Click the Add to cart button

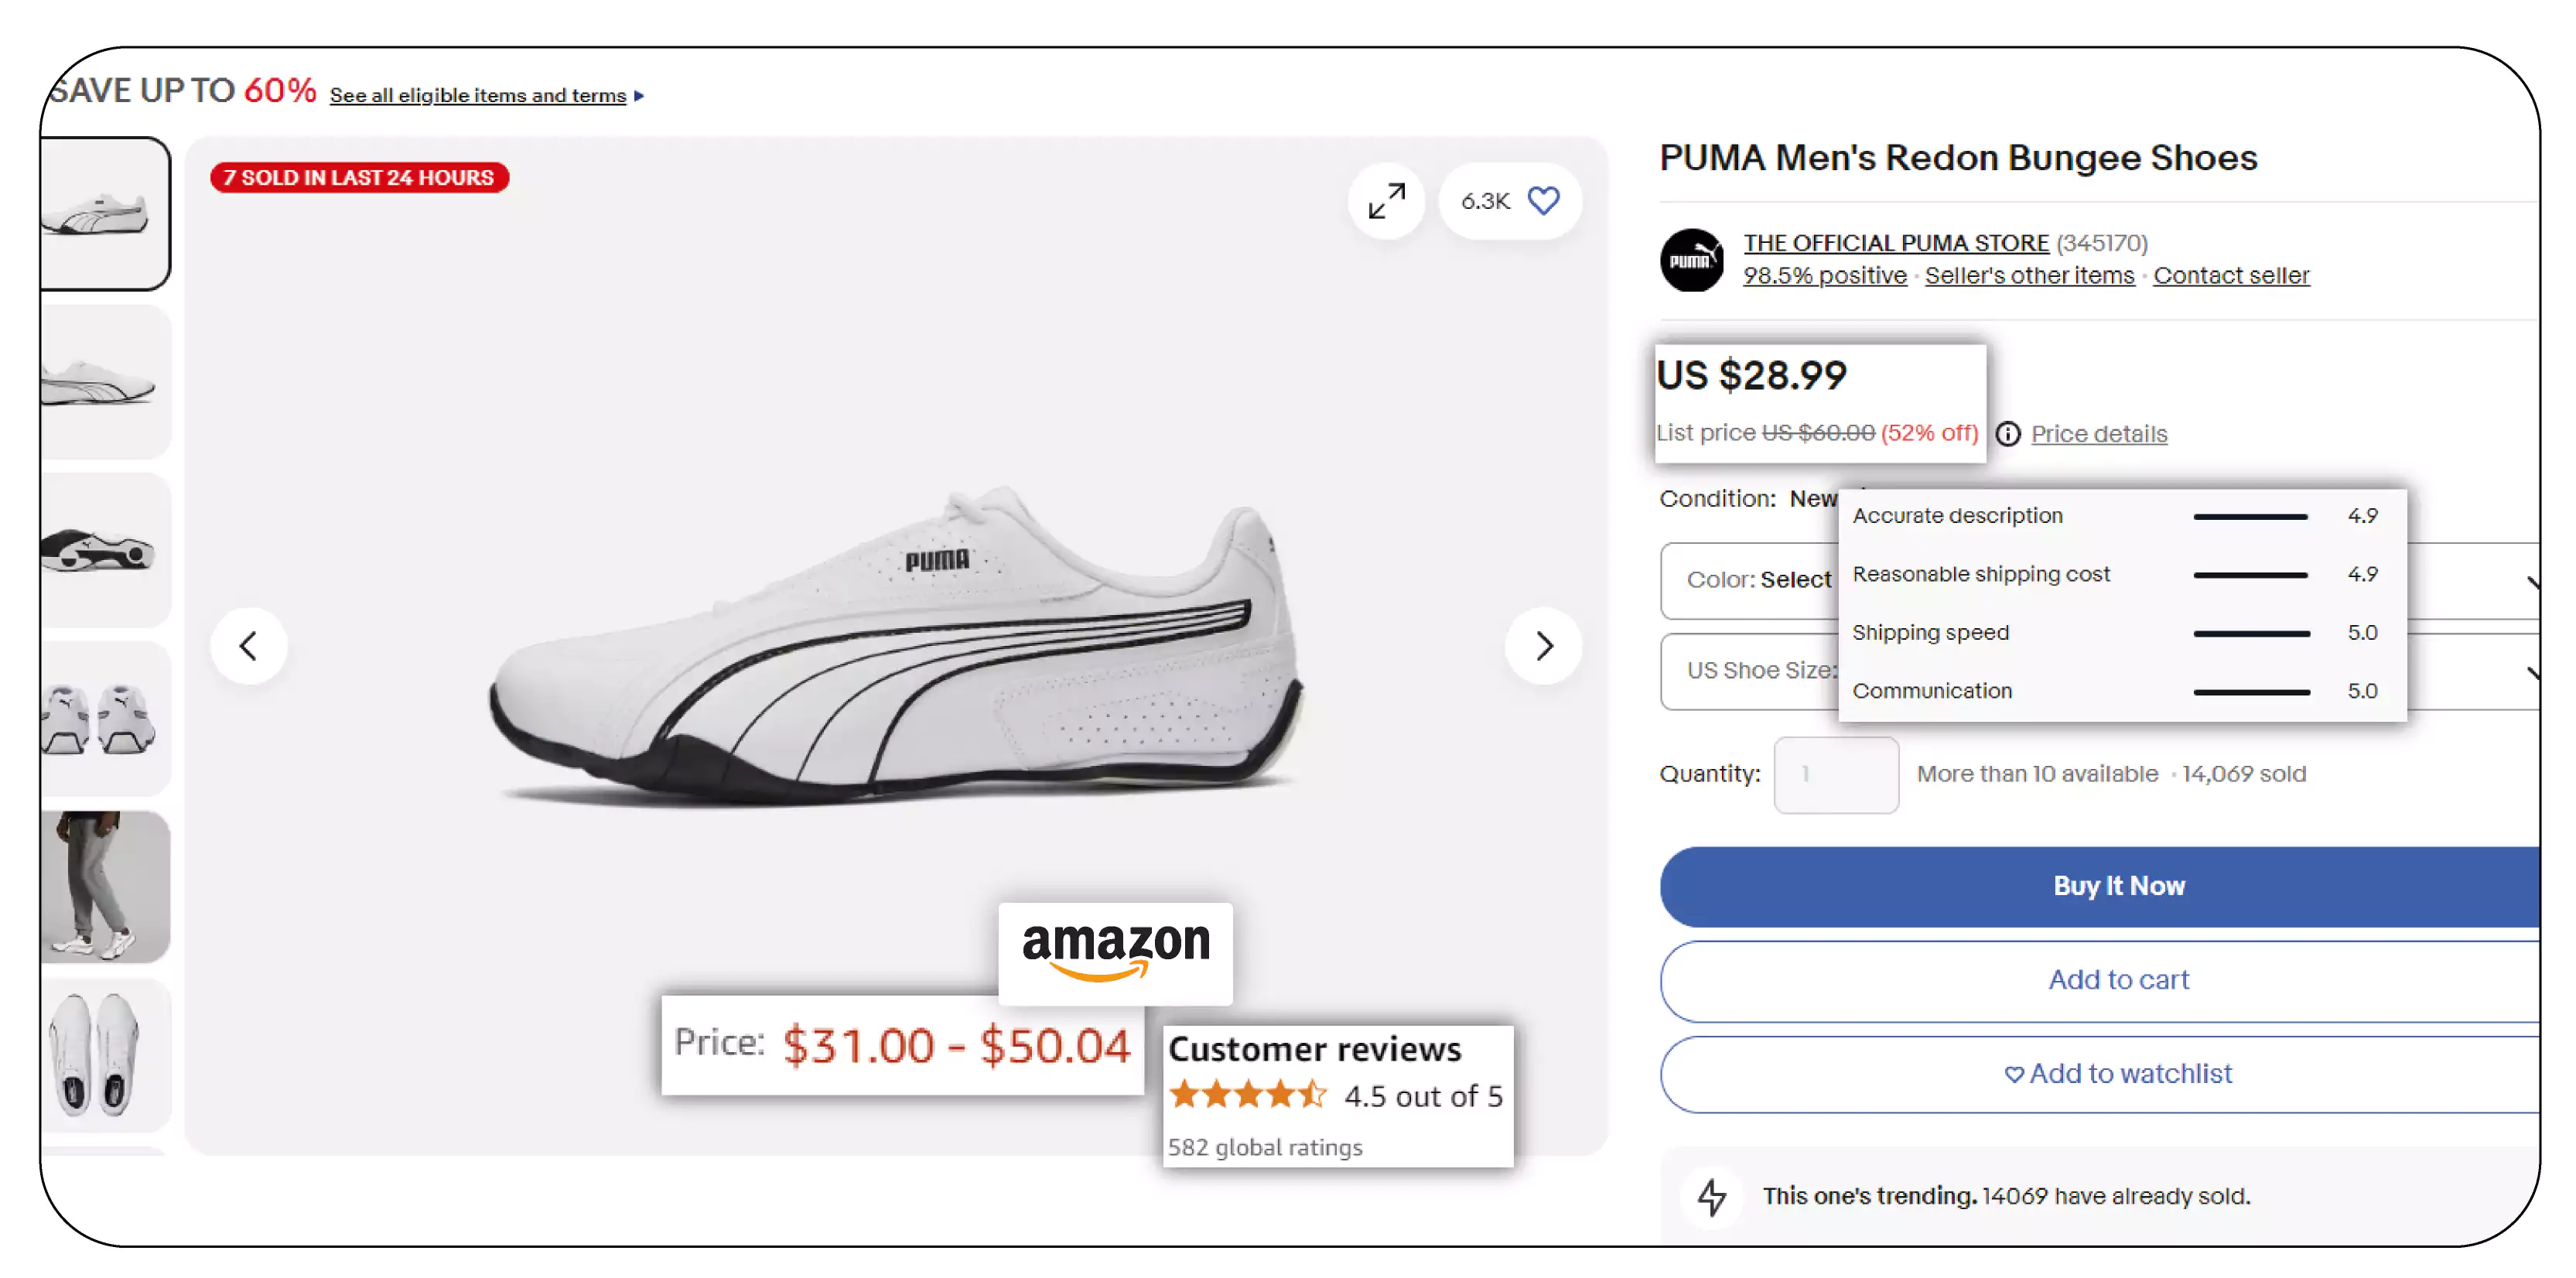pyautogui.click(x=2117, y=981)
